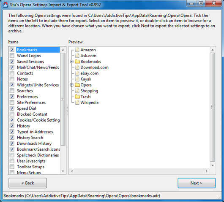
Task: Select the Saved Sessions item
Action: tap(30, 61)
